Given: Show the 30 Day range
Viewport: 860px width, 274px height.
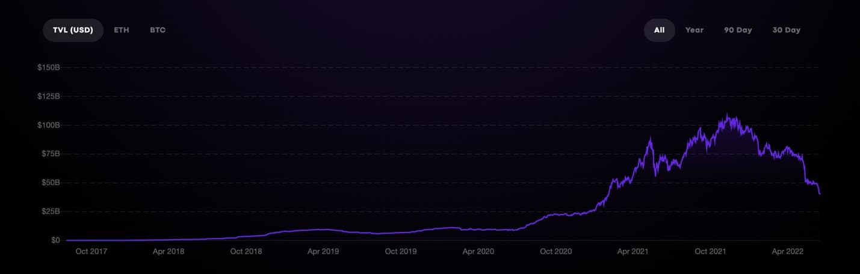Looking at the screenshot, I should click(x=787, y=30).
